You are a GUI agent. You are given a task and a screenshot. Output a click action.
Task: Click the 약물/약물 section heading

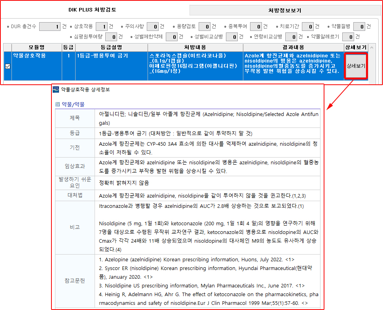tap(73, 105)
